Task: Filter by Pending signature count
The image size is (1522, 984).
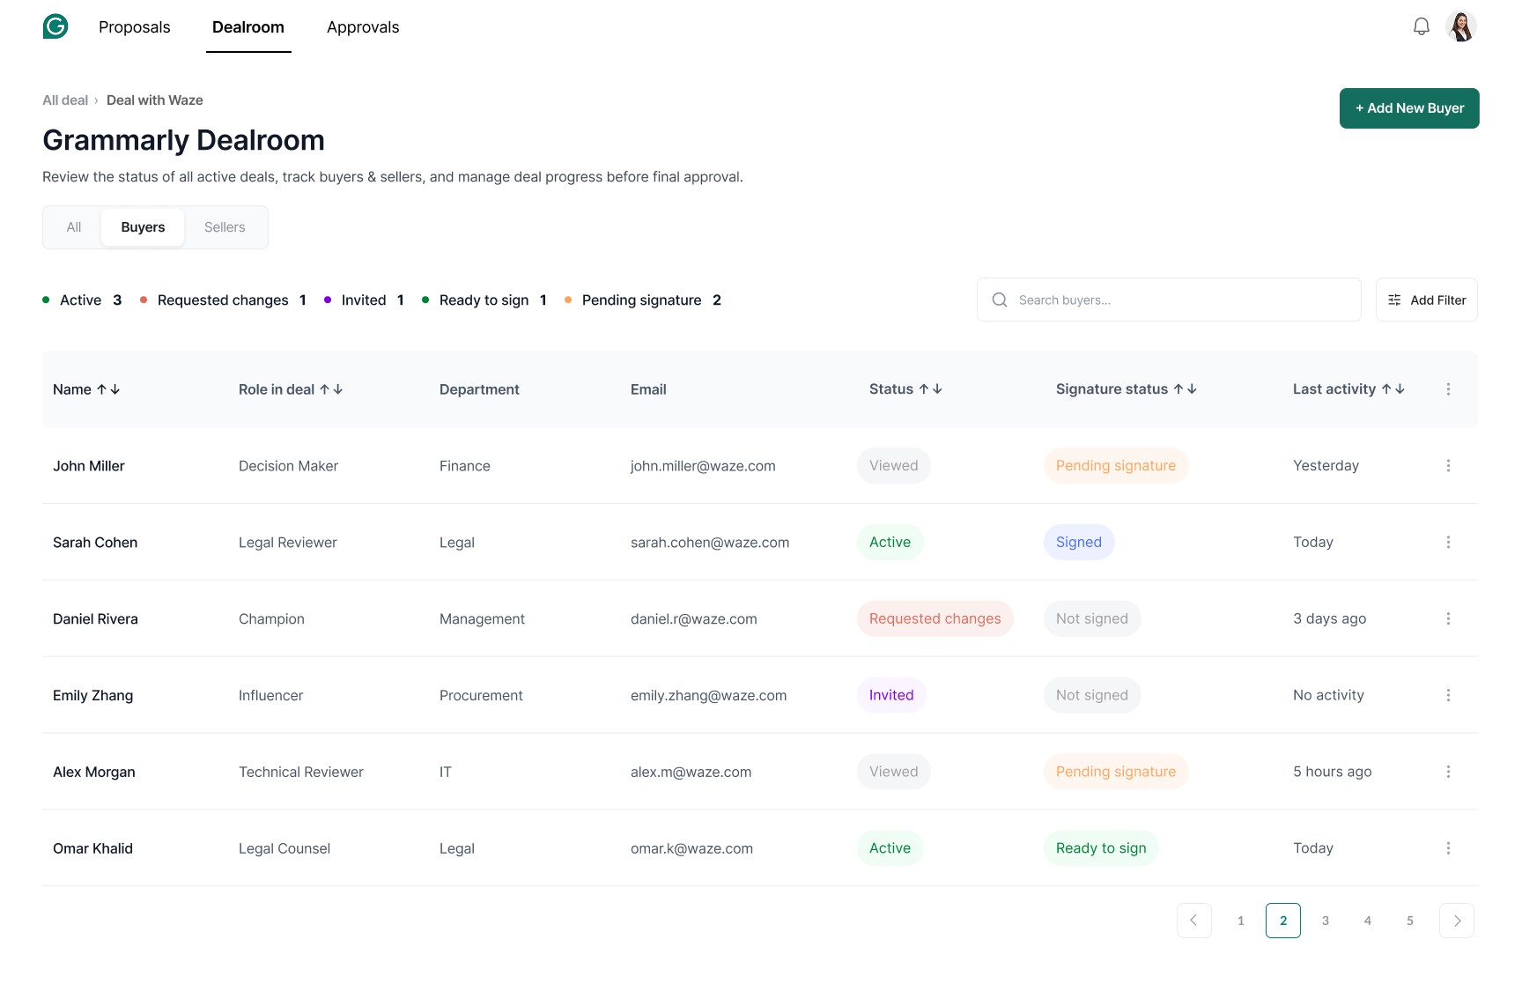Action: (643, 300)
